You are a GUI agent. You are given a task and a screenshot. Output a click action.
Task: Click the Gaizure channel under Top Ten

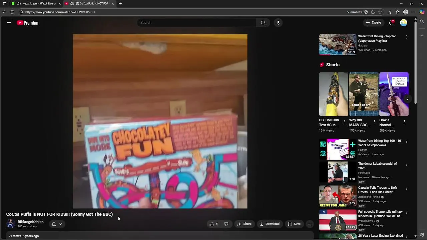pos(363,45)
